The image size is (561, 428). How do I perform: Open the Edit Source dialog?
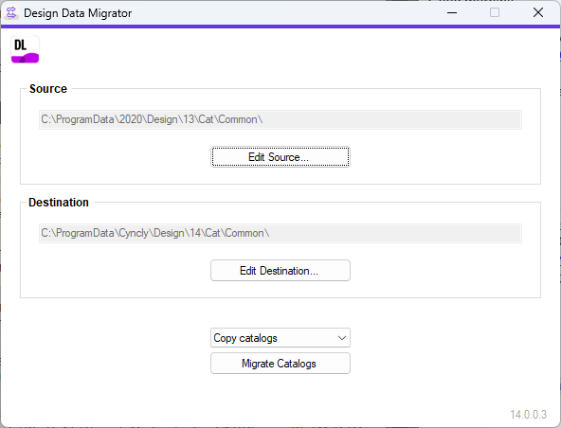coord(280,156)
